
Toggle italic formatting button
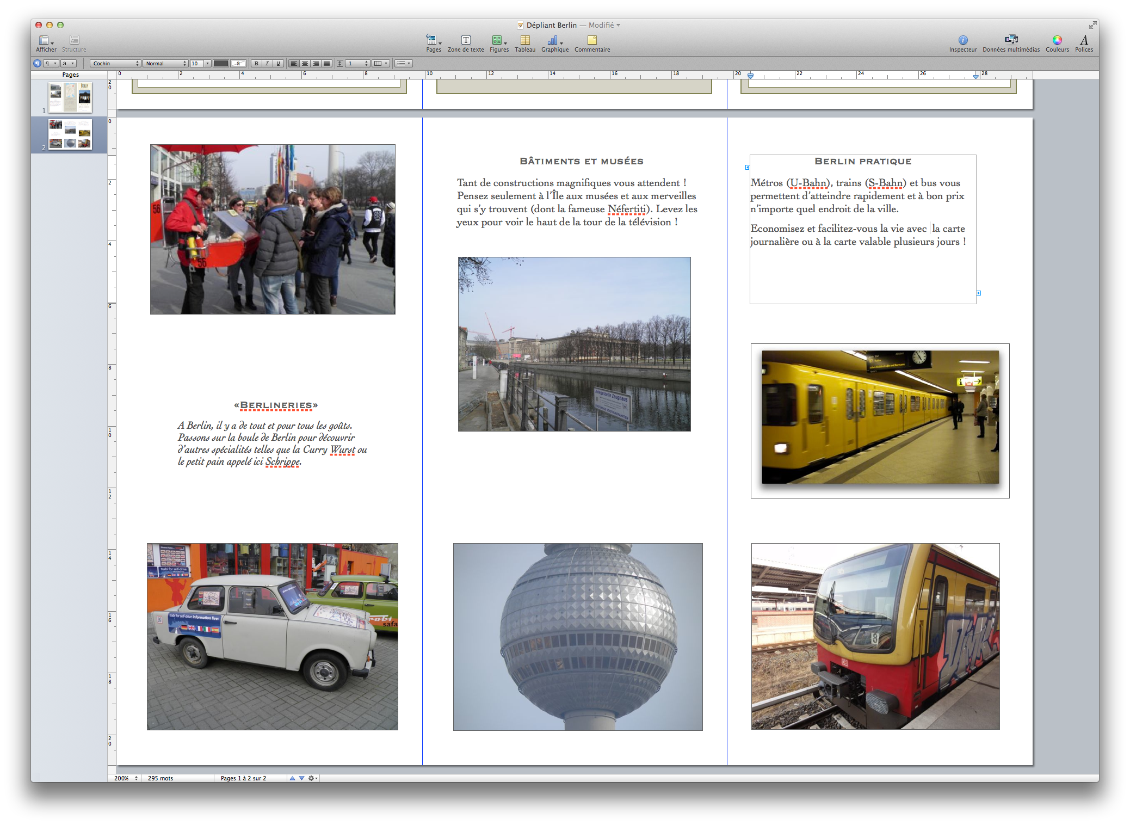coord(267,63)
